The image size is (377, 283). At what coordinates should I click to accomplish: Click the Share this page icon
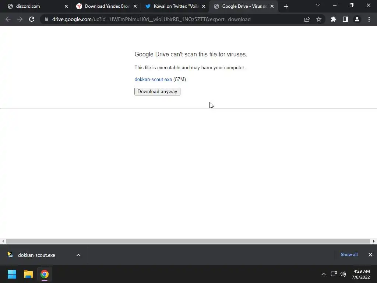(x=307, y=19)
